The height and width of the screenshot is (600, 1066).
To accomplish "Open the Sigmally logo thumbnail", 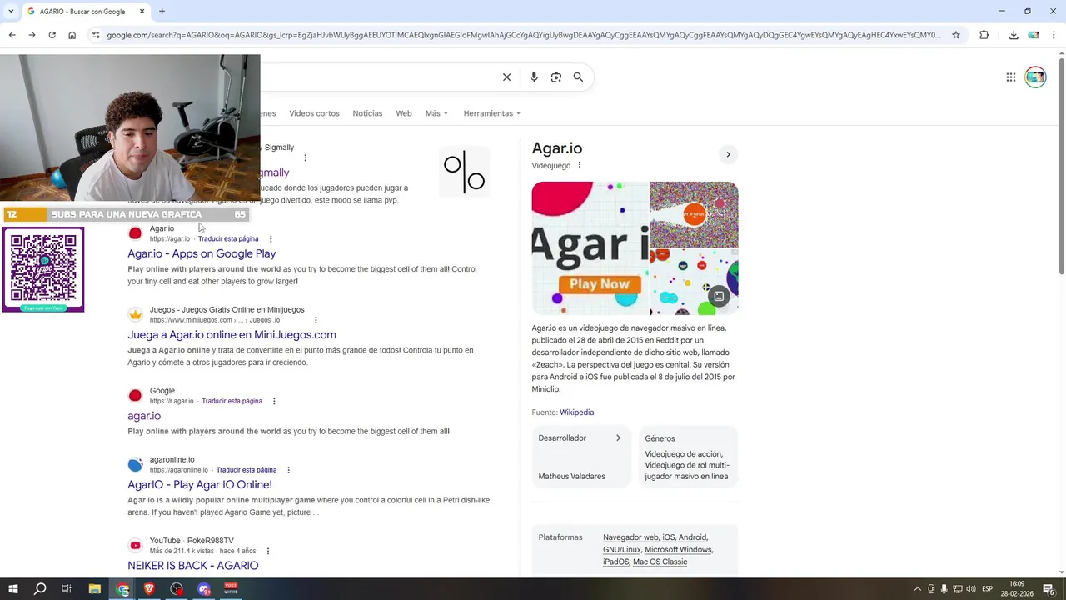I will click(464, 172).
